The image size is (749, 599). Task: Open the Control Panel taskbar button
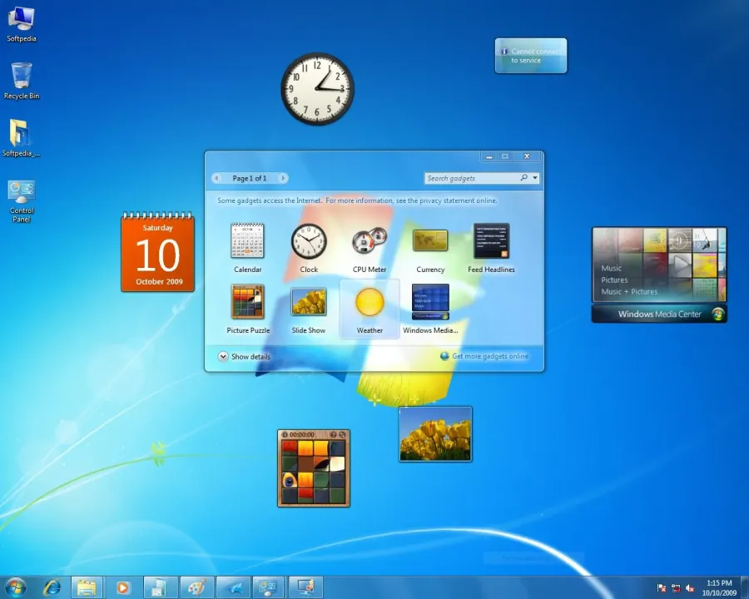tap(268, 587)
